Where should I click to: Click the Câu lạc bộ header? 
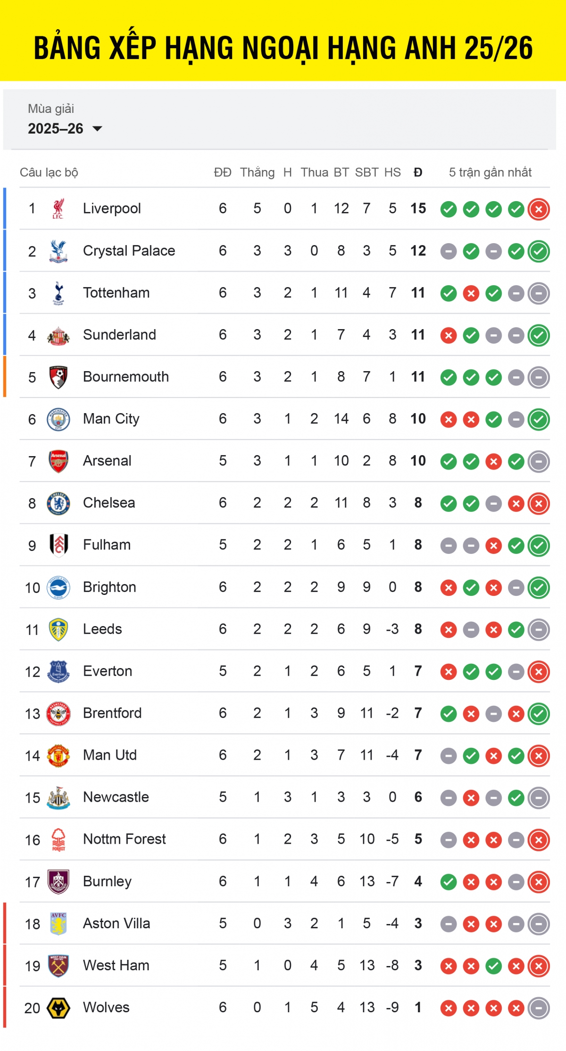[49, 172]
